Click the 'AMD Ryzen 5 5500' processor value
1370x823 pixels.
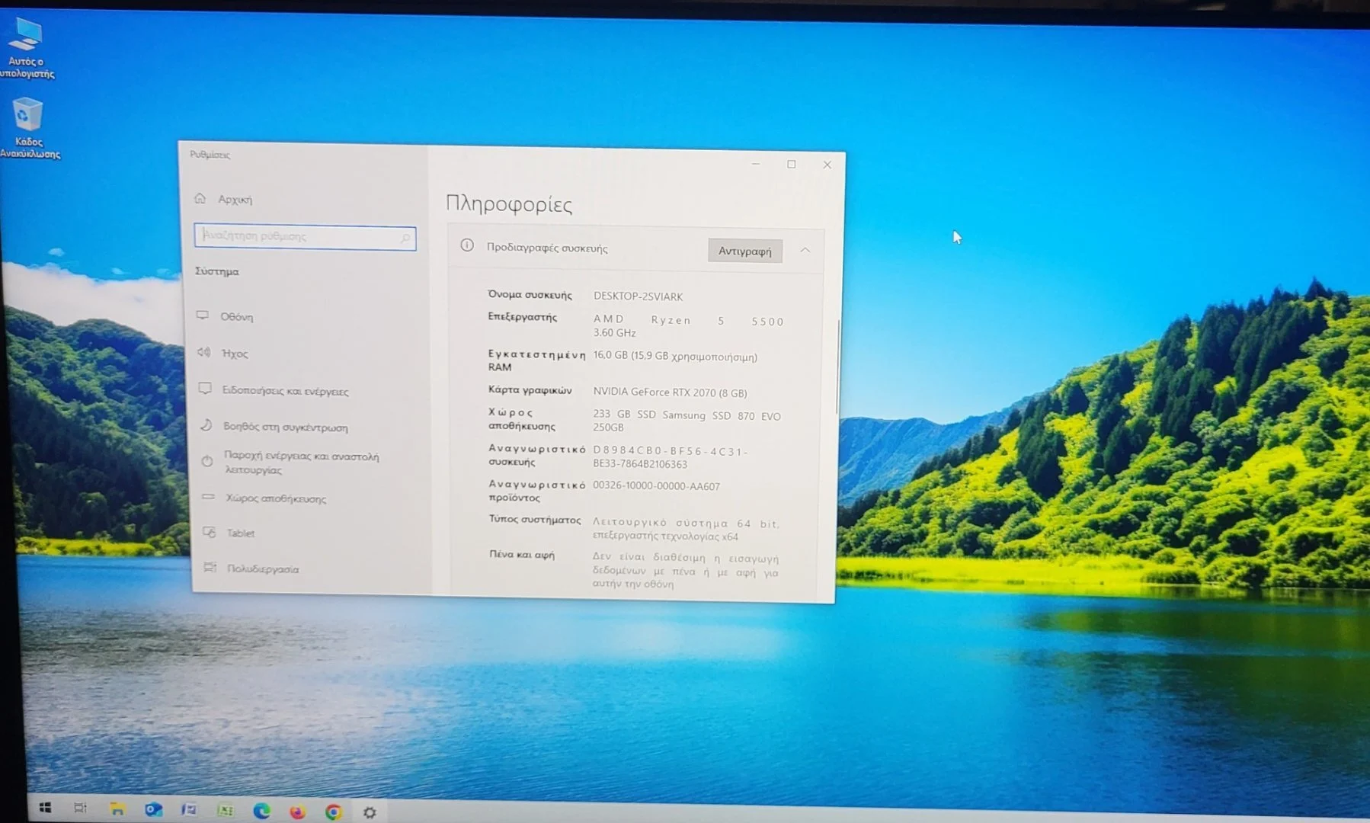tap(688, 321)
